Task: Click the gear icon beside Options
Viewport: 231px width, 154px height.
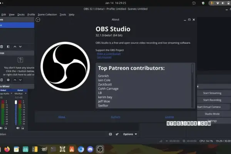Action: [117, 134]
